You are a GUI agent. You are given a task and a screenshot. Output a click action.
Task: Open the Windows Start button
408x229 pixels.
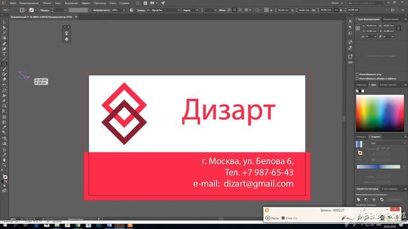pyautogui.click(x=4, y=226)
